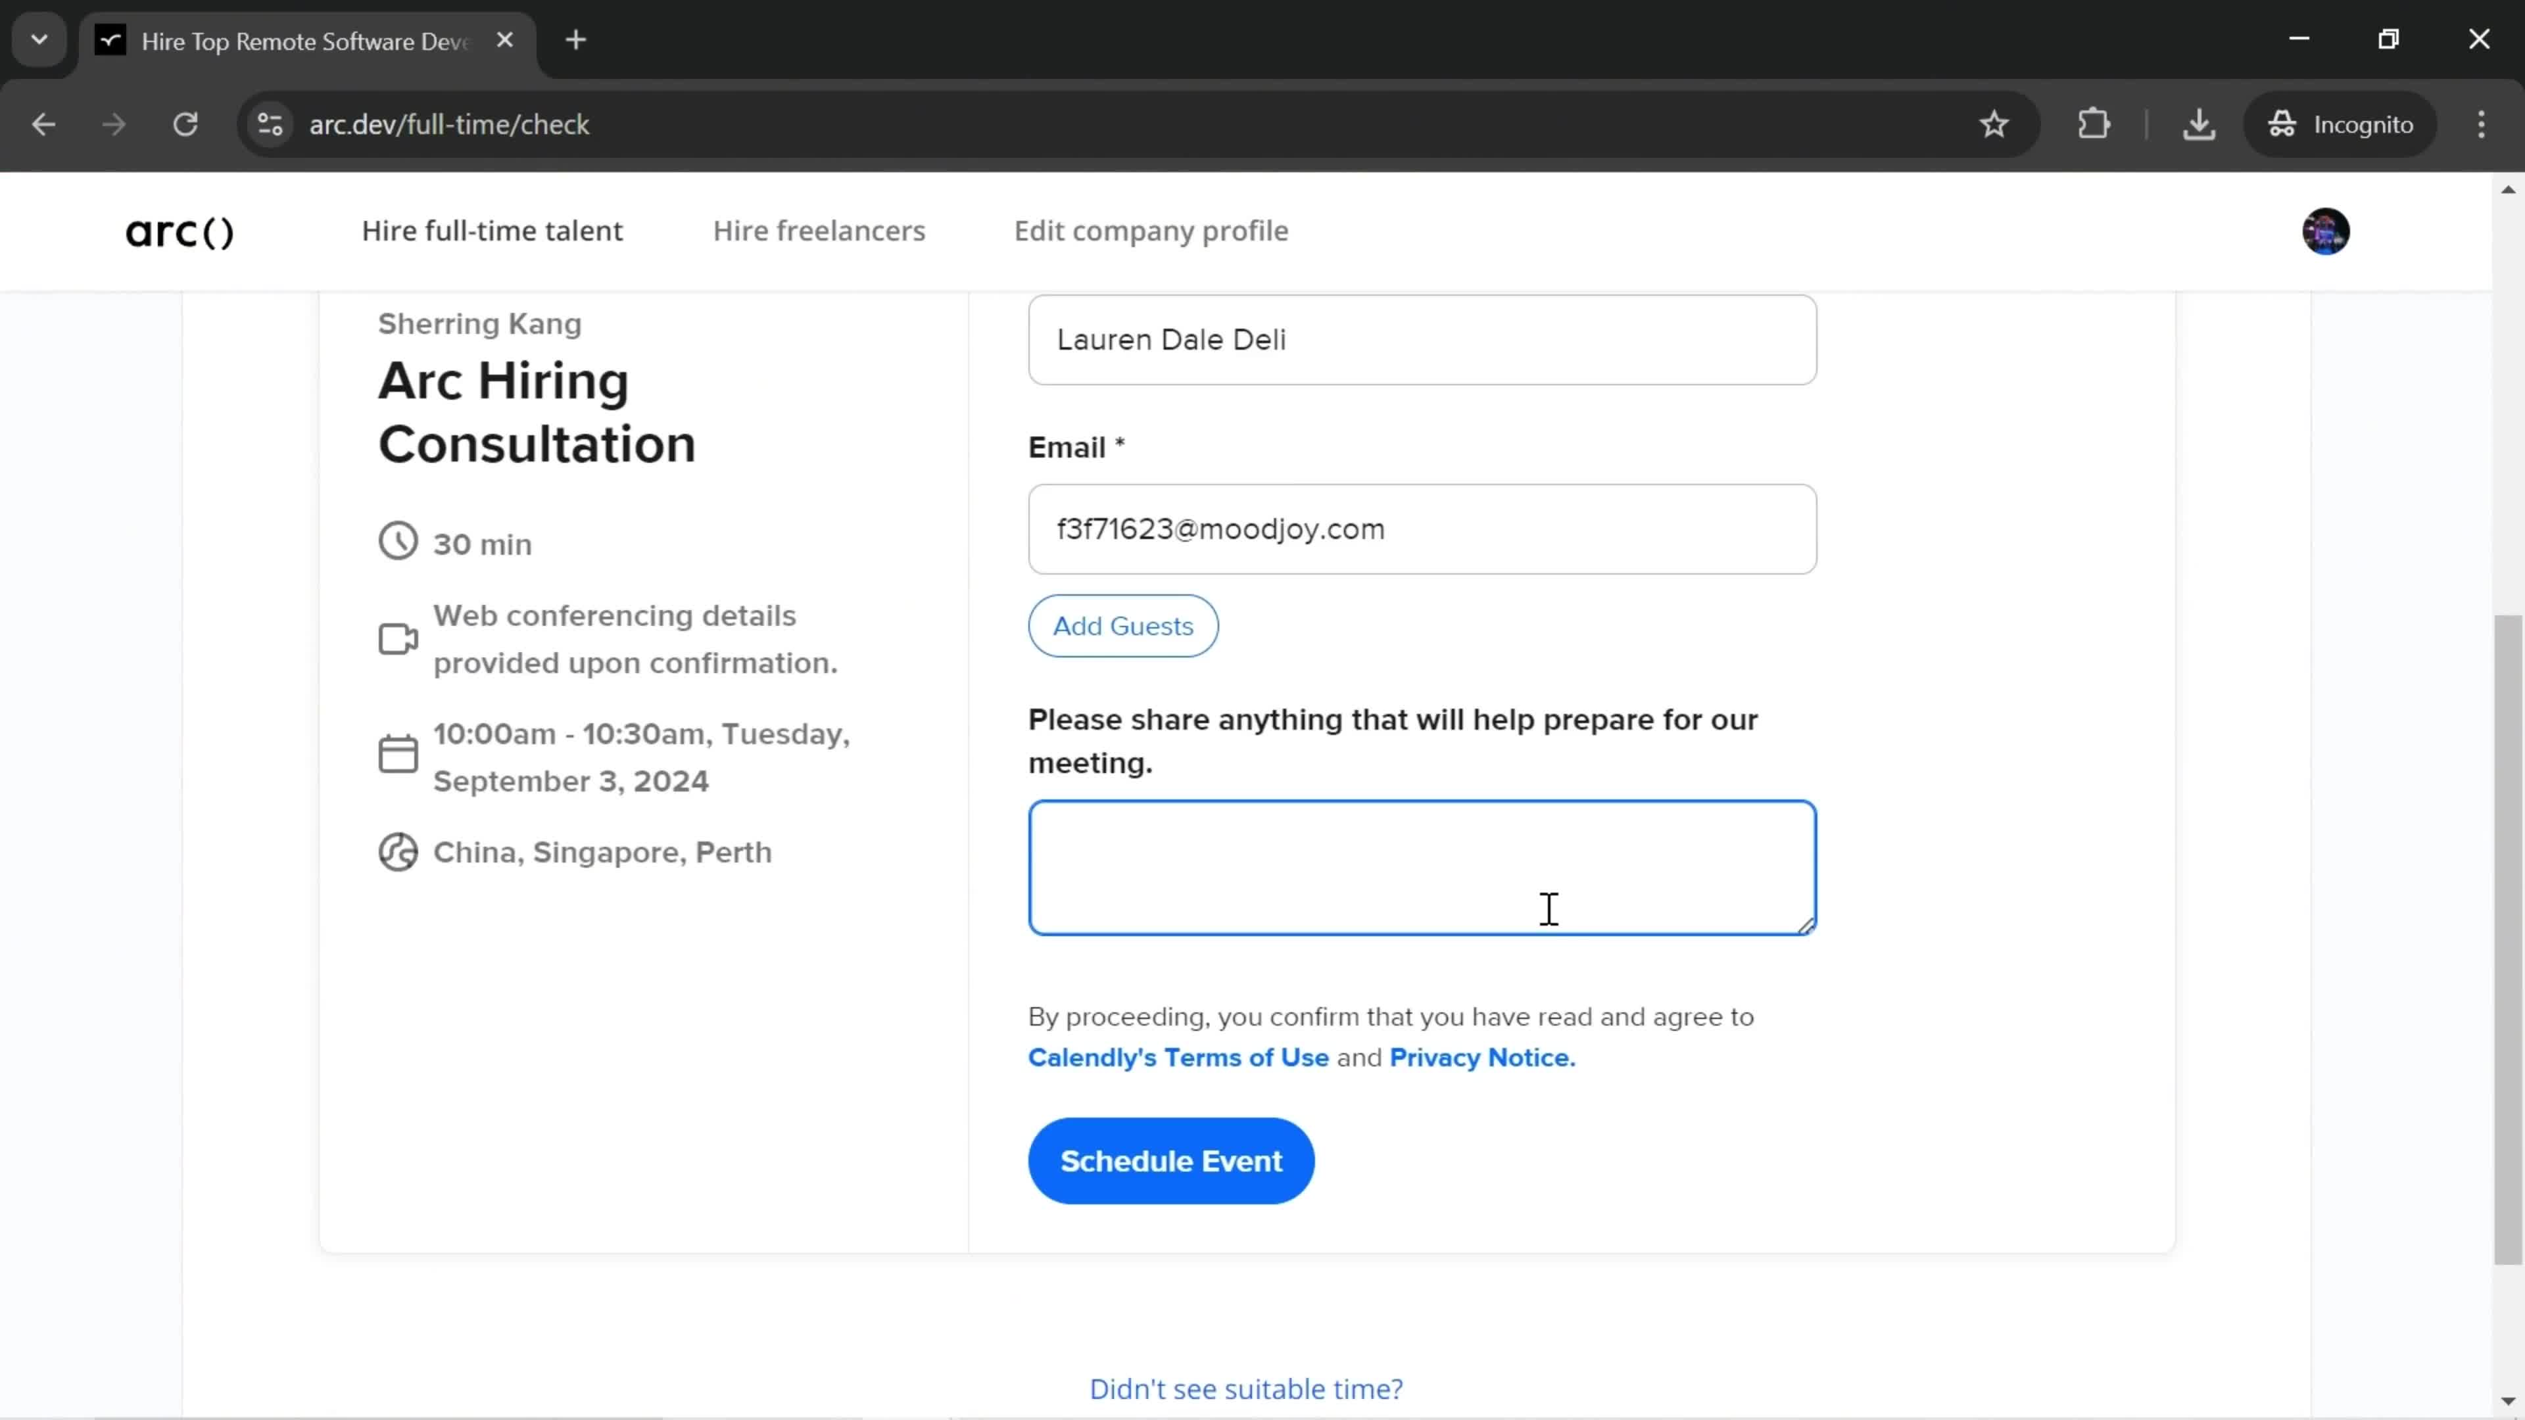Bookmark this tab with the star icon
The height and width of the screenshot is (1420, 2525).
coord(1994,124)
